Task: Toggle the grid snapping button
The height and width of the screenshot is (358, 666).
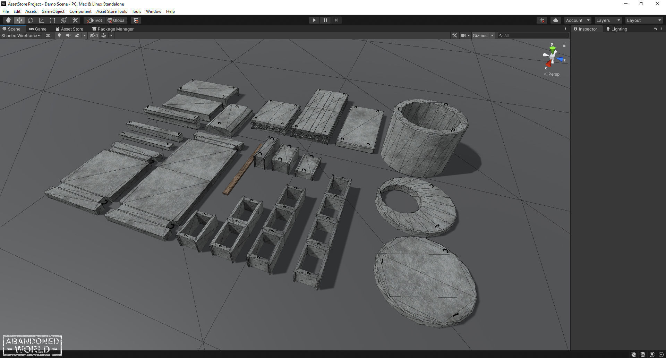Action: pyautogui.click(x=136, y=20)
